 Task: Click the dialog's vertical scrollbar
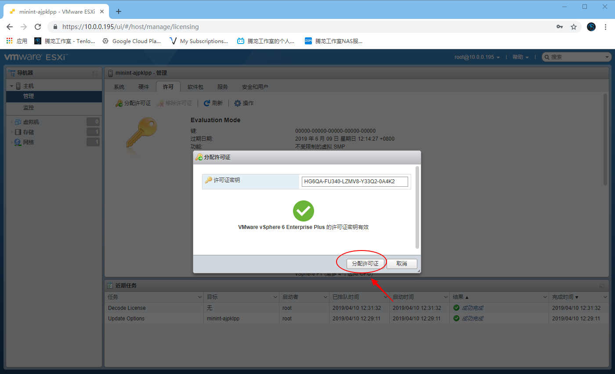tap(417, 207)
